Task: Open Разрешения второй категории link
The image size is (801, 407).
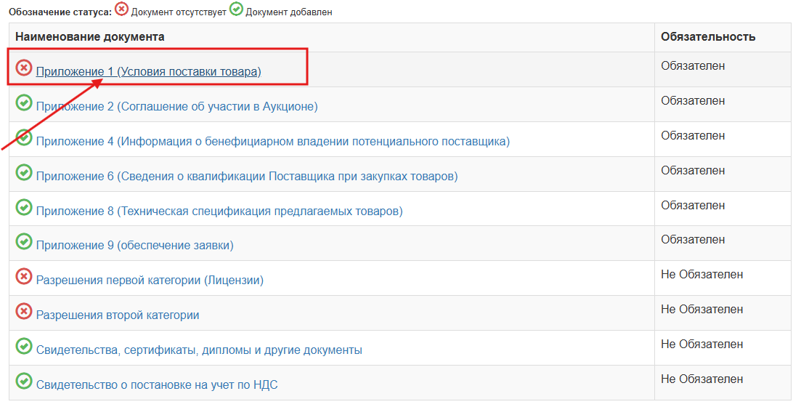Action: [x=118, y=315]
